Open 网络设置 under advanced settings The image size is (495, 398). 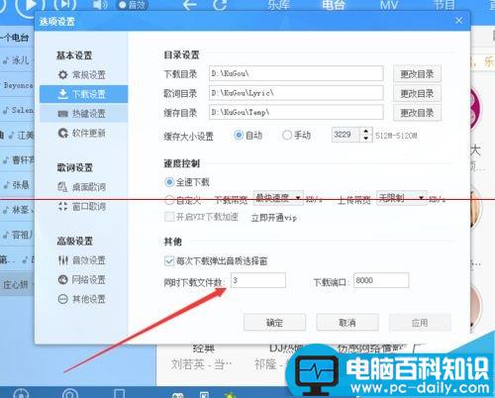click(82, 280)
